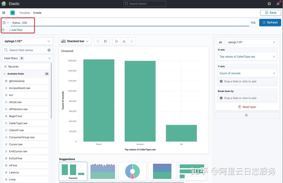
Task: Click the chart icon beside oplogs.1.10*
Action: pos(220,42)
